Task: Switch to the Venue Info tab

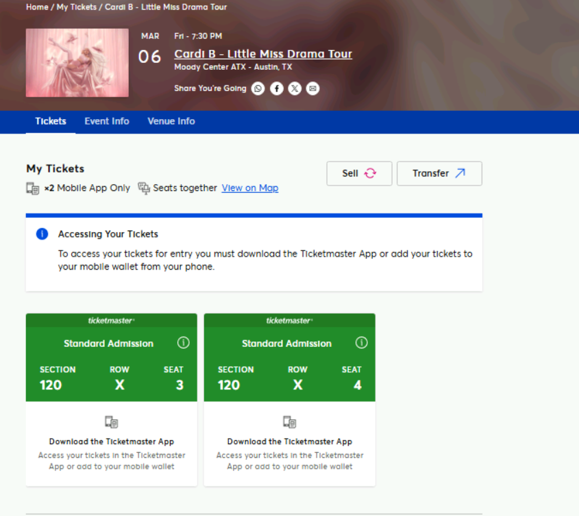Action: (171, 121)
